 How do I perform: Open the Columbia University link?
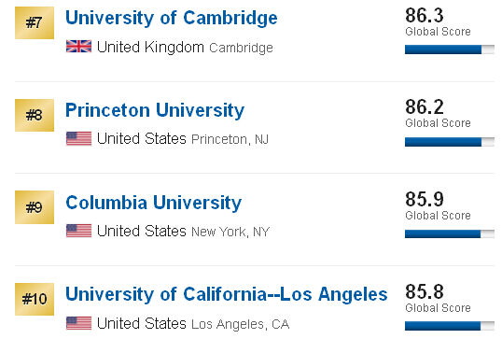[x=154, y=203]
